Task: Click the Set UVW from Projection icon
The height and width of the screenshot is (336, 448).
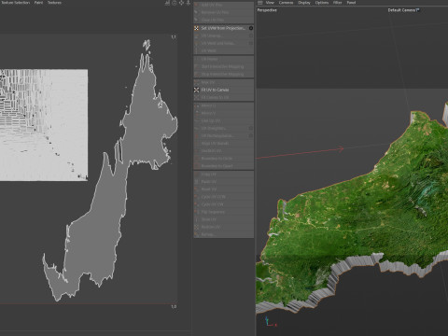Action: click(196, 28)
